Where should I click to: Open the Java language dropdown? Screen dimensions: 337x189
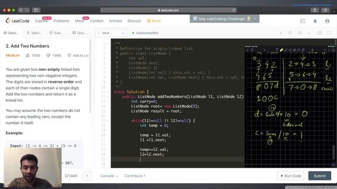[x=111, y=33]
